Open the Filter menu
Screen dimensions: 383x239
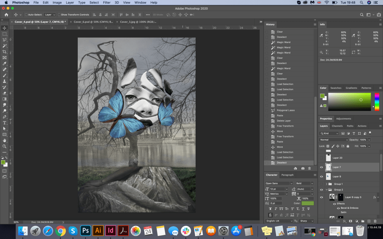(107, 3)
